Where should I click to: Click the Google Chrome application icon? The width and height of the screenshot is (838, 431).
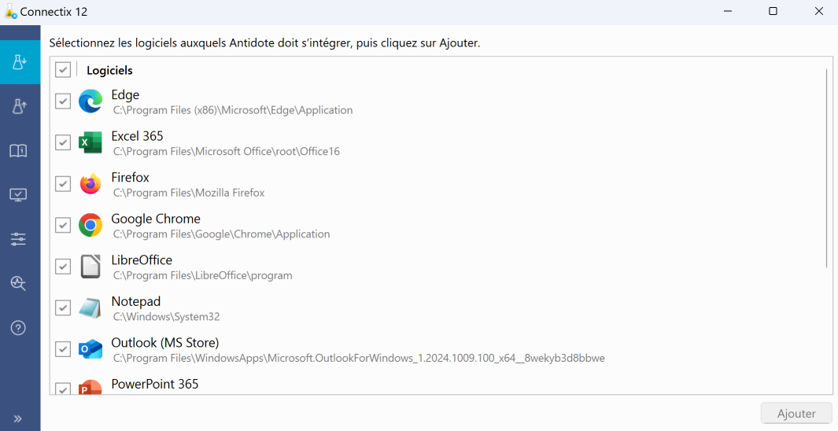90,226
